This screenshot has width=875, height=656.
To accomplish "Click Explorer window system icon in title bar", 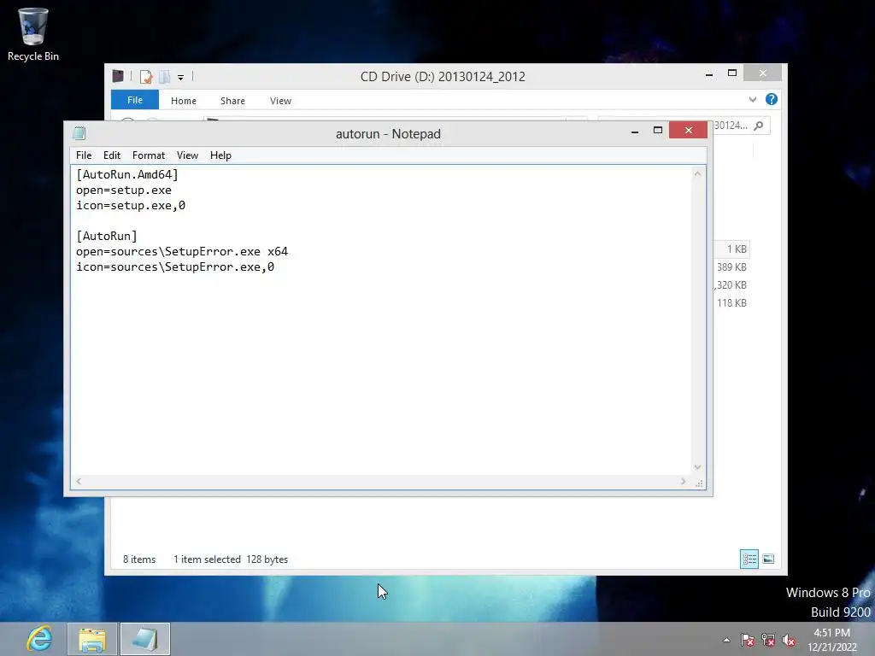I will [x=118, y=76].
